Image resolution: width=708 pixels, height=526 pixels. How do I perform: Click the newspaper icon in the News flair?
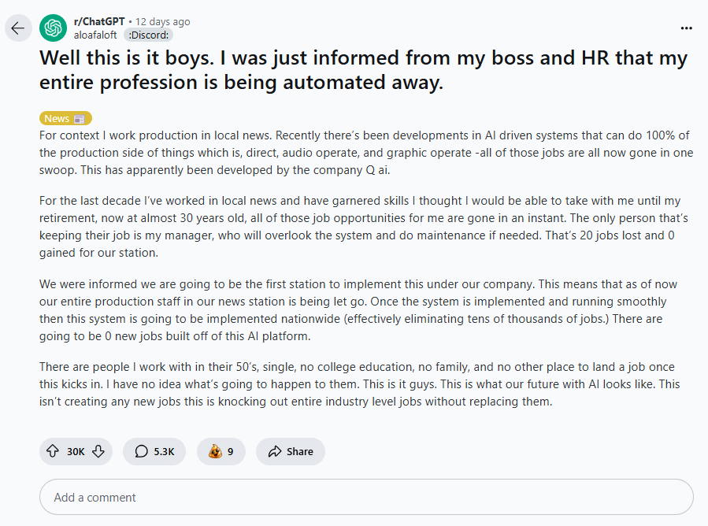[79, 119]
